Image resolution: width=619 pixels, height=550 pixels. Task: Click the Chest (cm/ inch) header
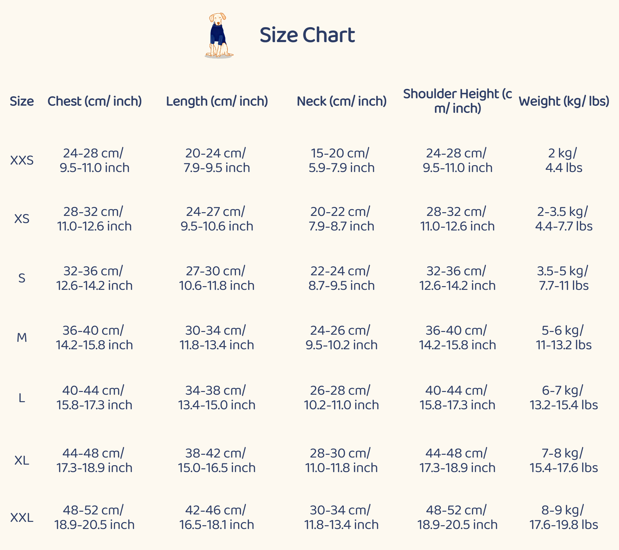(94, 101)
